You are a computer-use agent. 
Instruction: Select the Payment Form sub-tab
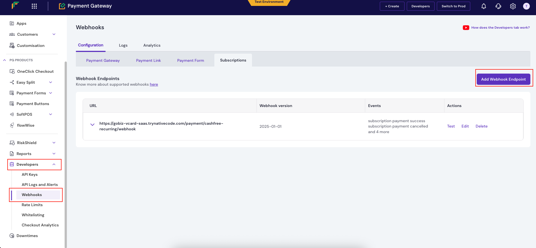click(x=190, y=60)
